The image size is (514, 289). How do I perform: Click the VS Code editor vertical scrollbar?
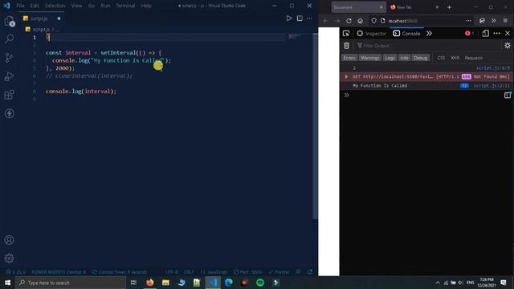click(315, 126)
